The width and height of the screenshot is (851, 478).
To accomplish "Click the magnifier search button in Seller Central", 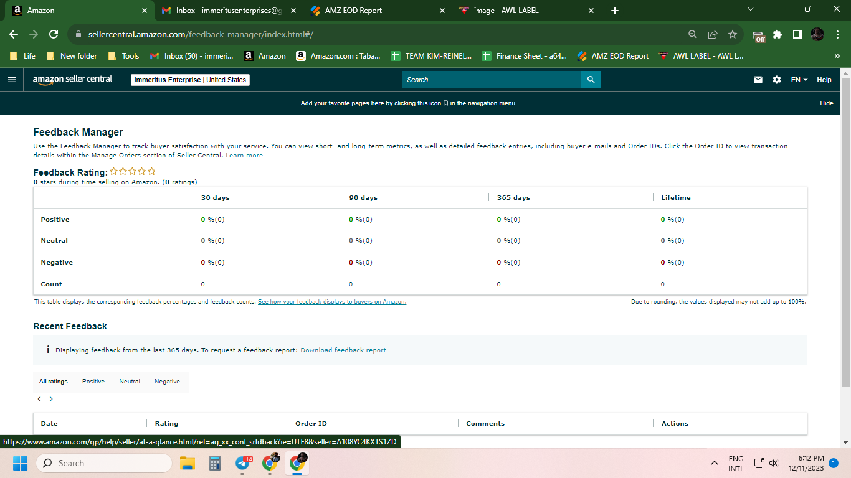I will click(591, 80).
